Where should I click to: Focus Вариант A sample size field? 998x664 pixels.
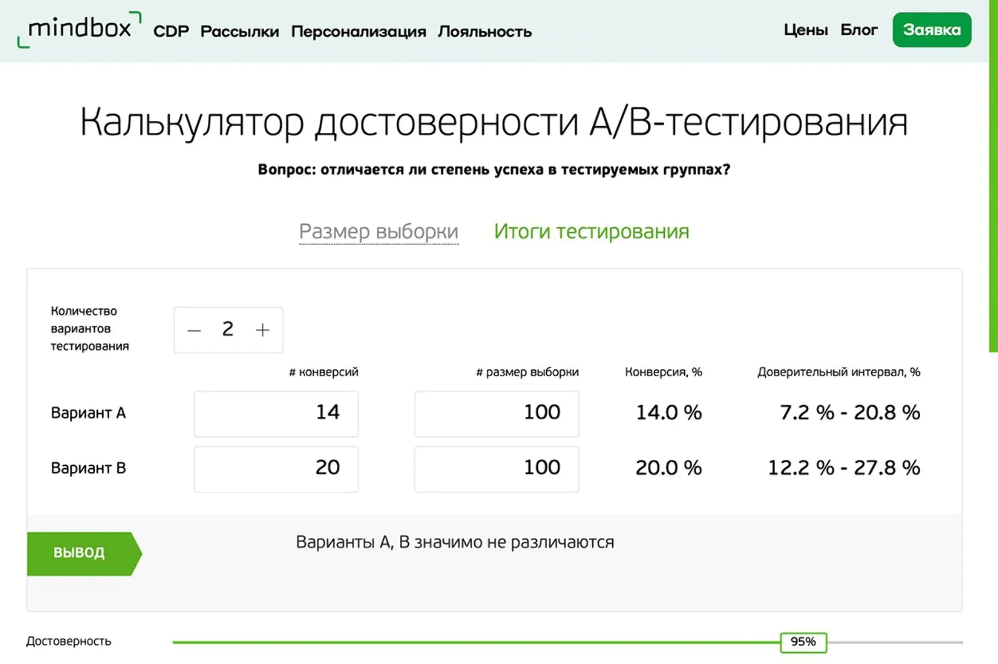tap(497, 414)
